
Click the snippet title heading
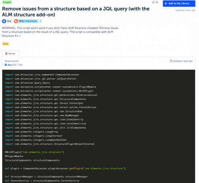tap(76, 11)
